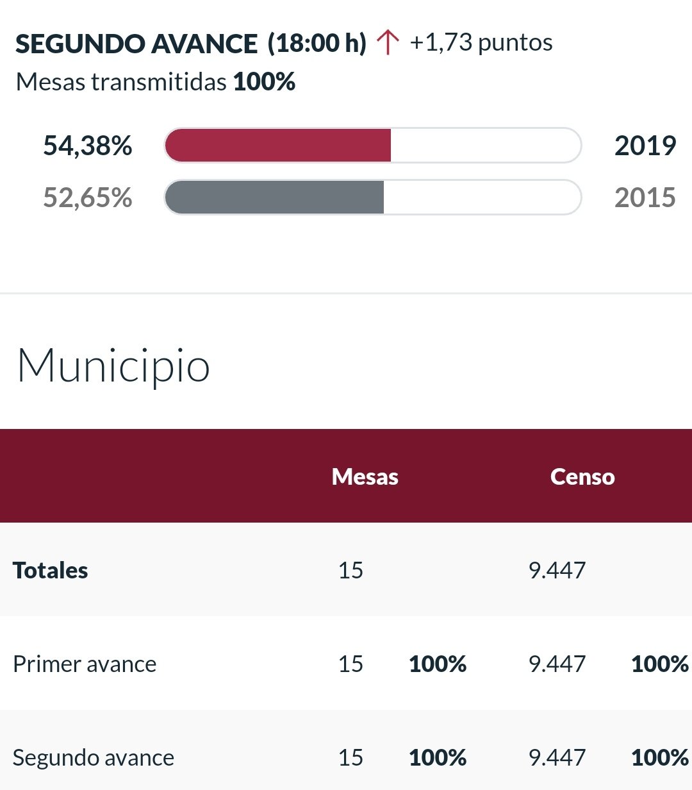The height and width of the screenshot is (790, 692).
Task: Click the 52,65% turnout figure
Action: tap(88, 197)
